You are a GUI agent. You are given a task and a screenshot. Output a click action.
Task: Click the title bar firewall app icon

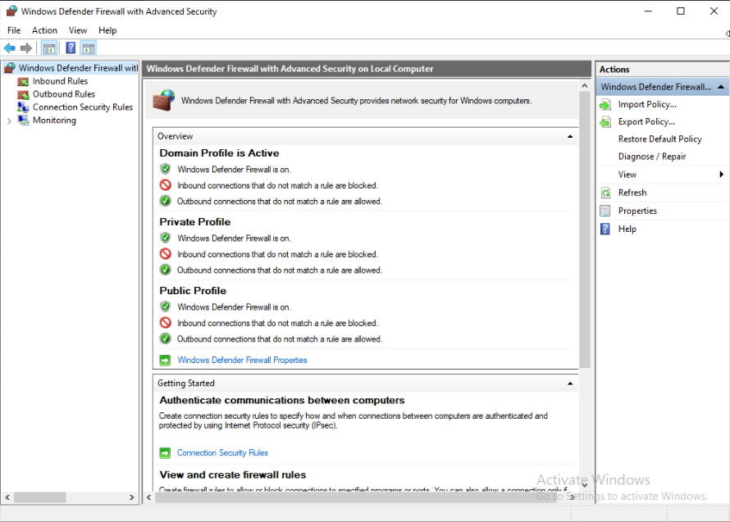click(11, 11)
